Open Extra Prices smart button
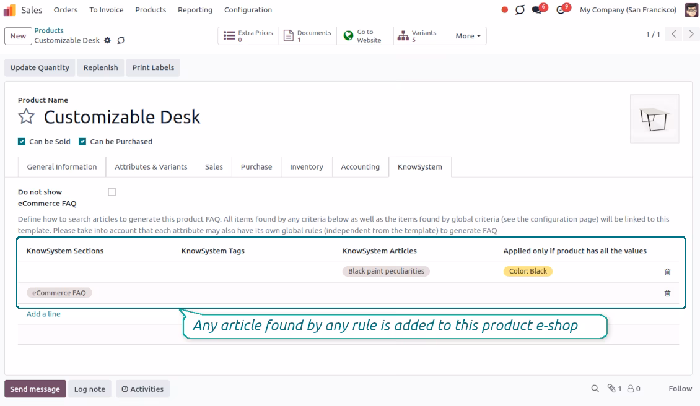Viewport: 700px width, 406px height. [x=248, y=36]
